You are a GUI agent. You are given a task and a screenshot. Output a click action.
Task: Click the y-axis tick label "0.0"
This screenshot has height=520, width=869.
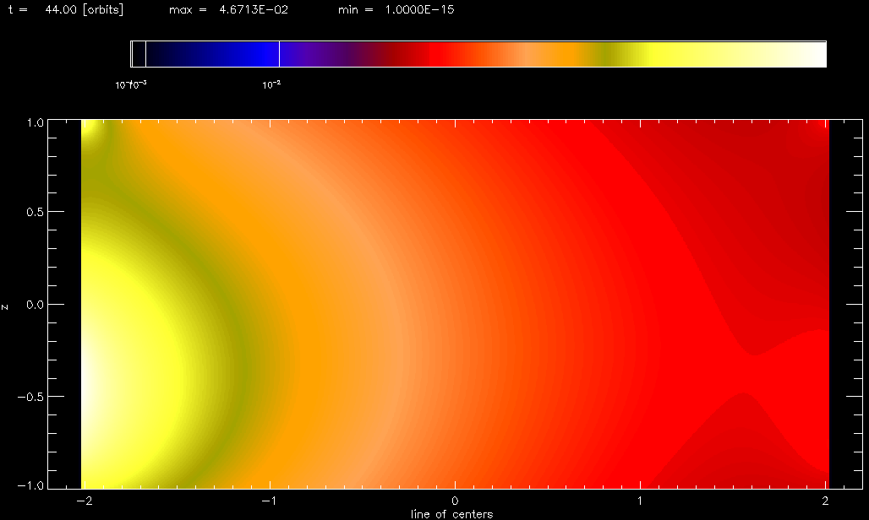coord(36,305)
